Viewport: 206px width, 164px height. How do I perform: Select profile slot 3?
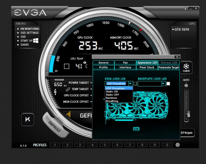(x=80, y=145)
